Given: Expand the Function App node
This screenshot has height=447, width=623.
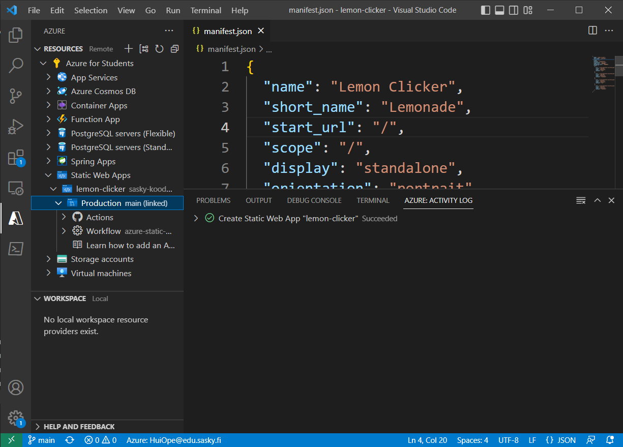Looking at the screenshot, I should pyautogui.click(x=49, y=120).
